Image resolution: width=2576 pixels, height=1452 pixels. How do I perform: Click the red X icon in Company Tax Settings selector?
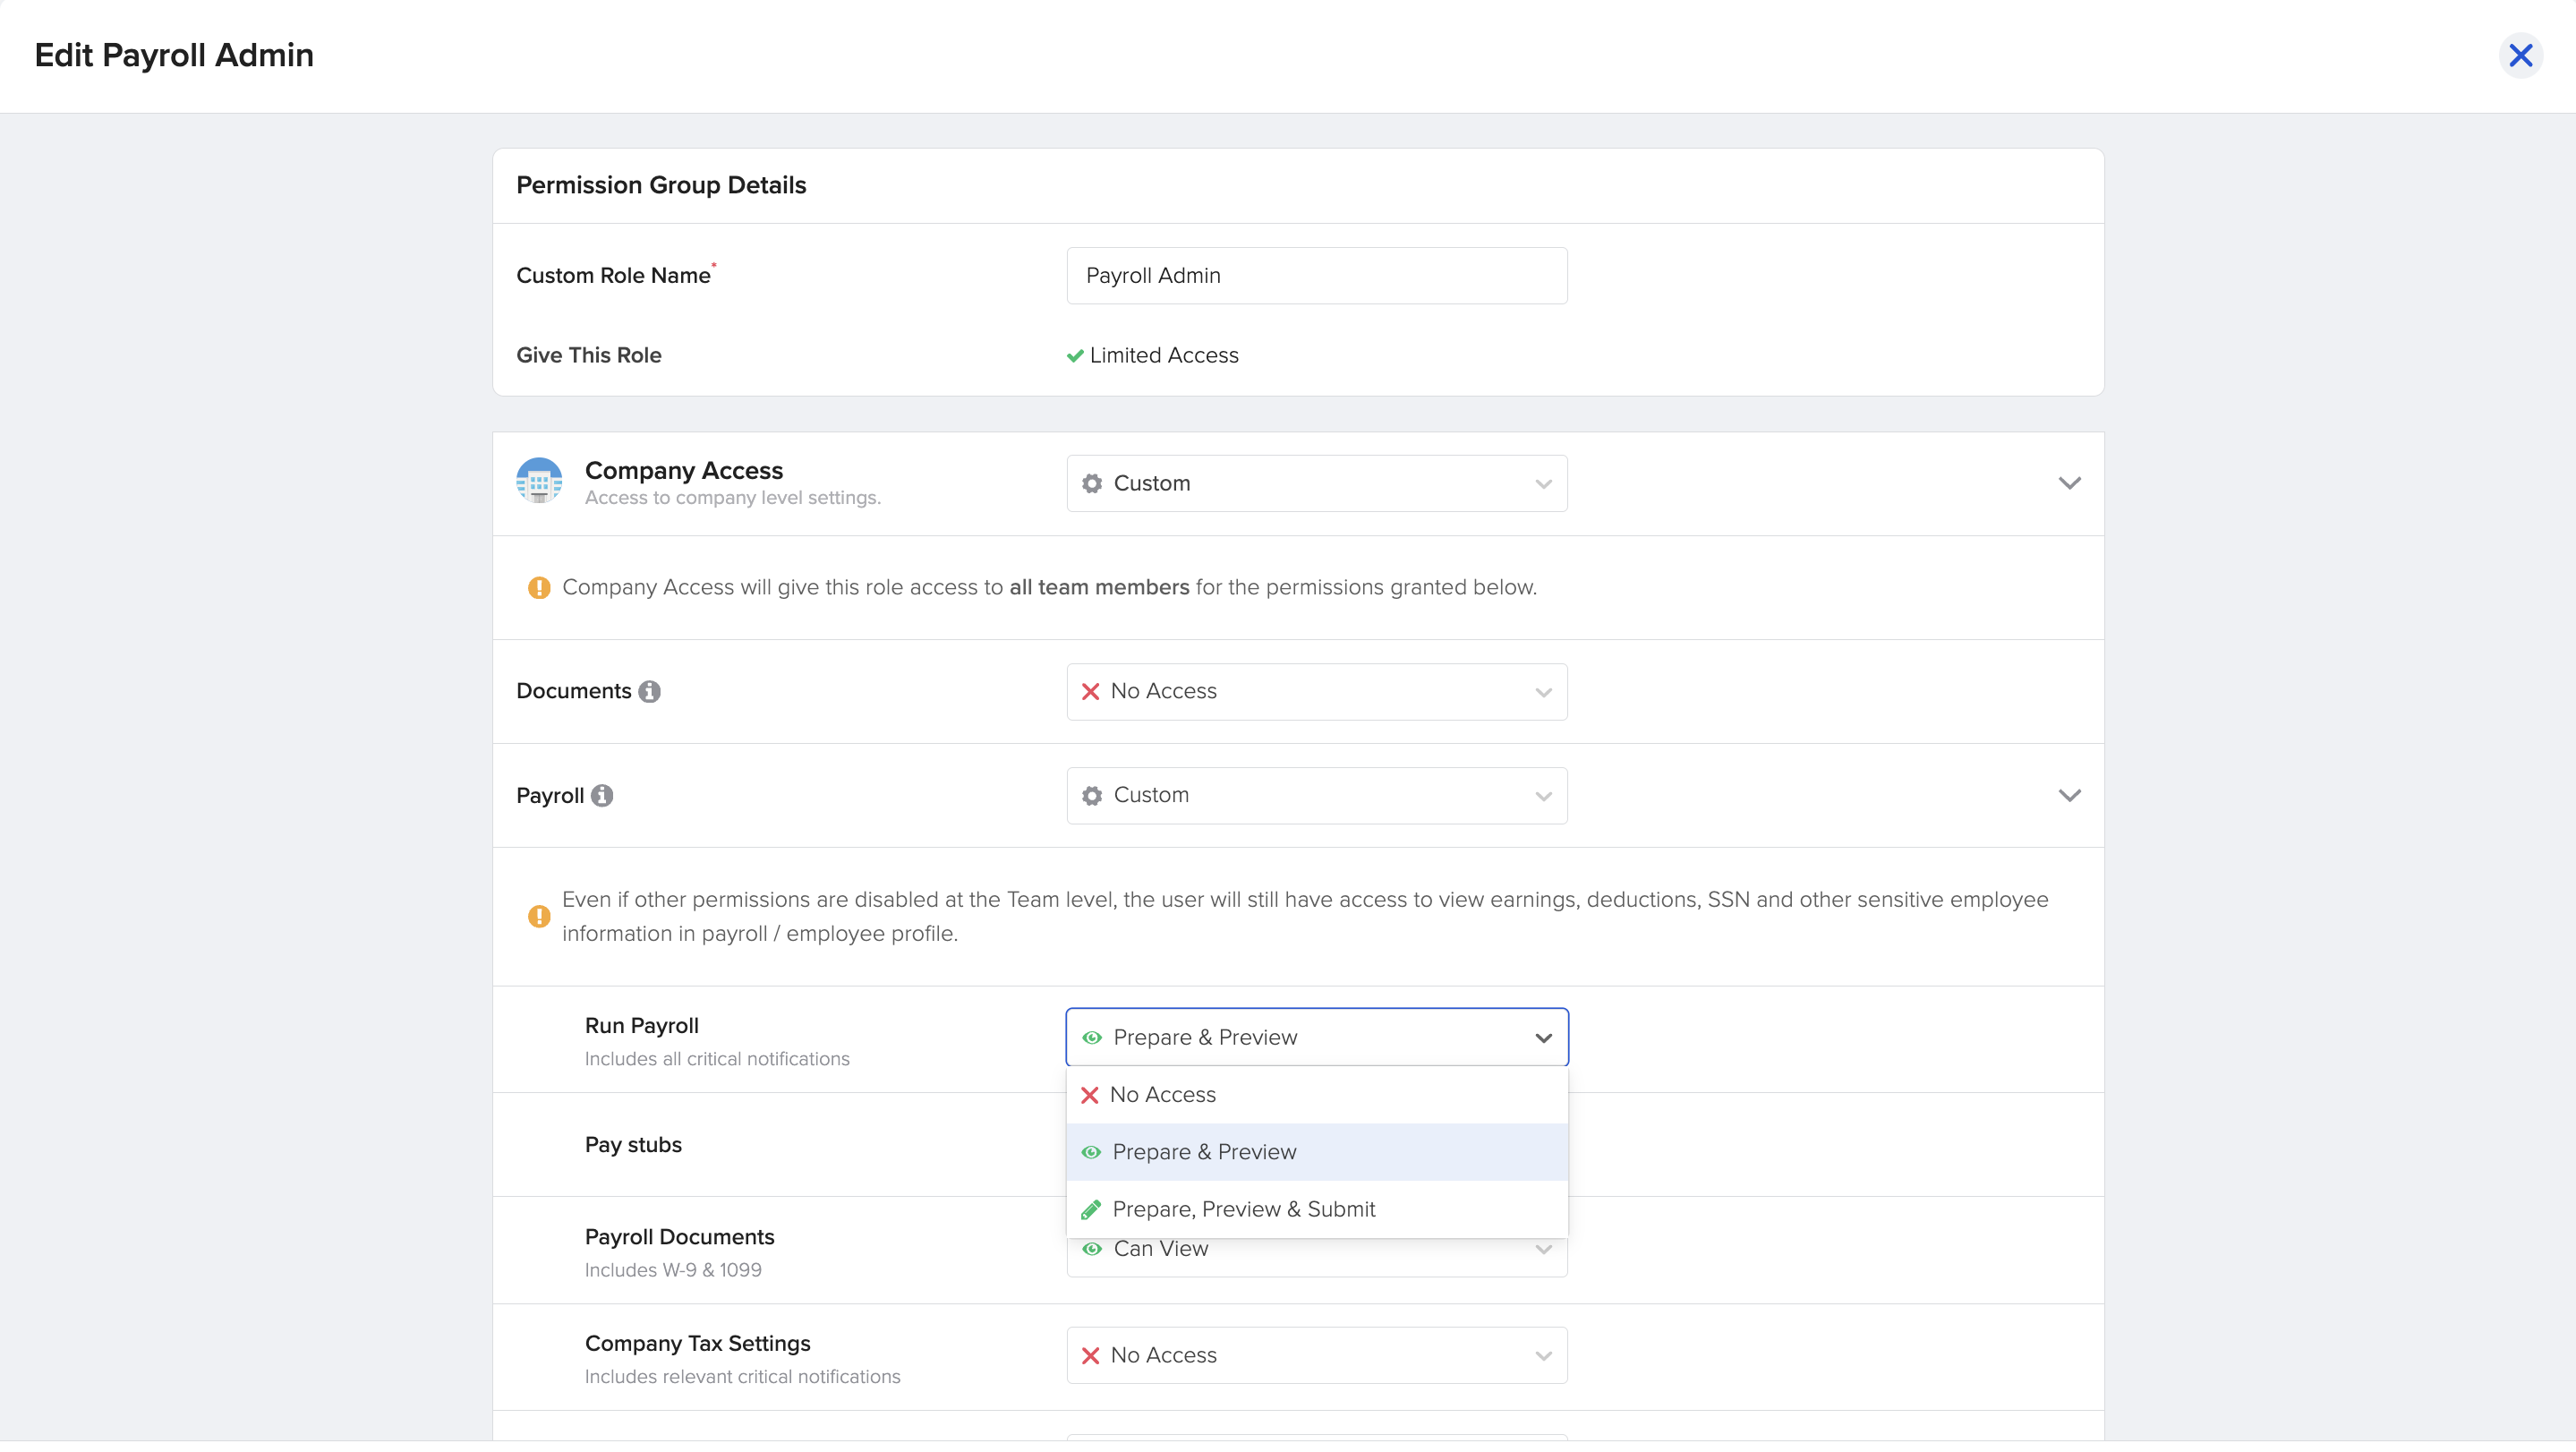pos(1090,1355)
